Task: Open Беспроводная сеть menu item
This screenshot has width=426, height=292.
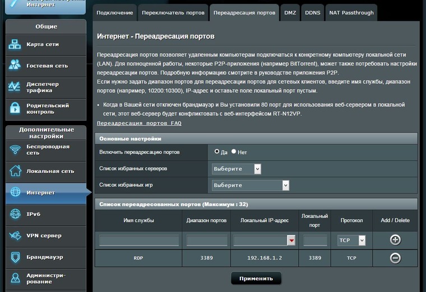Action: coord(46,150)
